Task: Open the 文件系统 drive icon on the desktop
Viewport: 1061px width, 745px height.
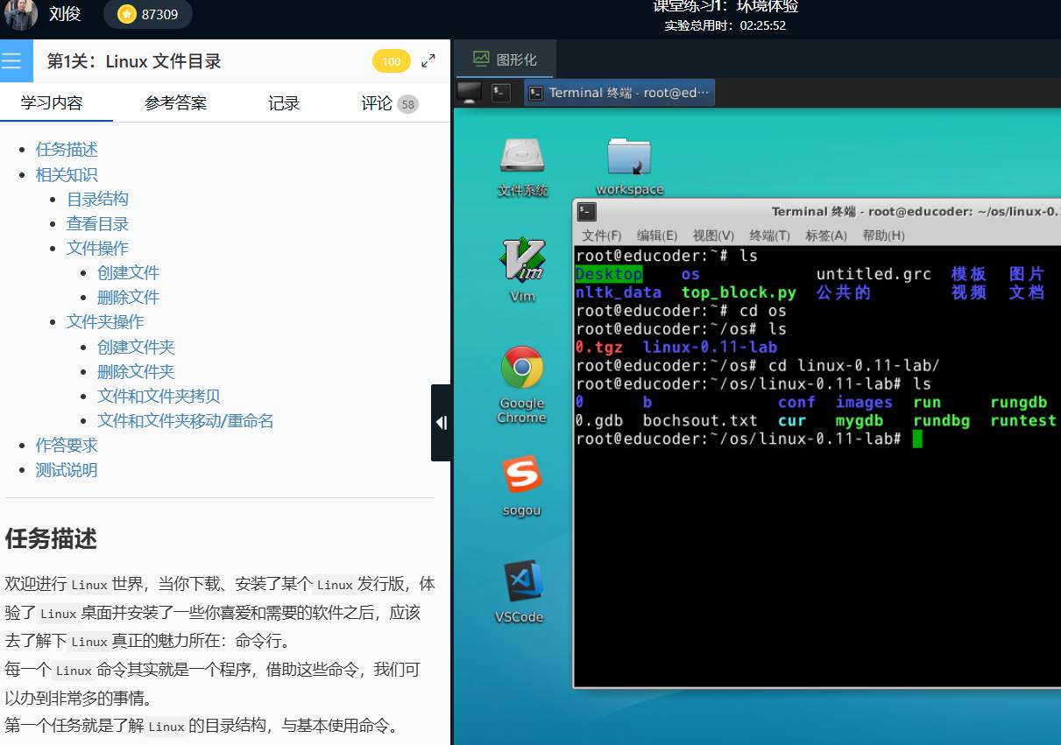Action: [x=522, y=158]
